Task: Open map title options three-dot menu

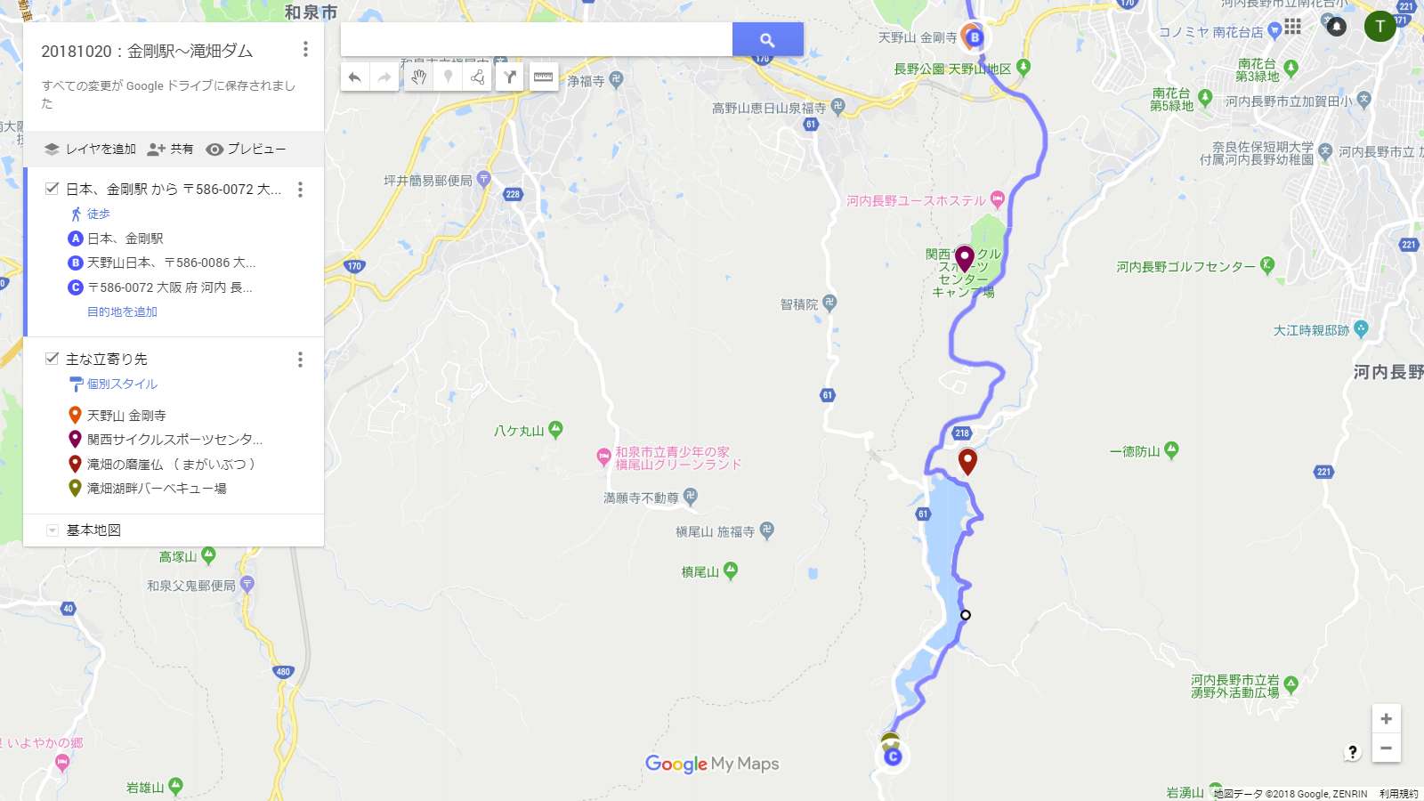Action: tap(305, 49)
